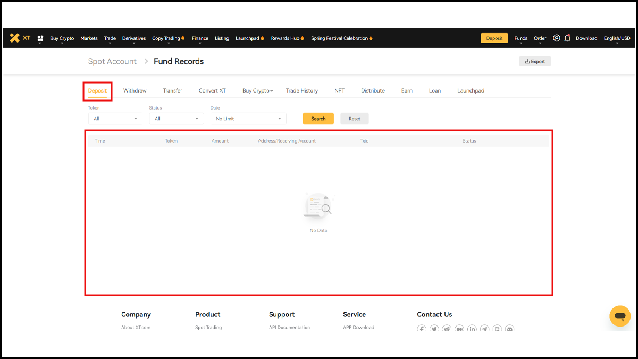Go to Spot Account breadcrumb
Viewport: 638px width, 359px height.
112,62
